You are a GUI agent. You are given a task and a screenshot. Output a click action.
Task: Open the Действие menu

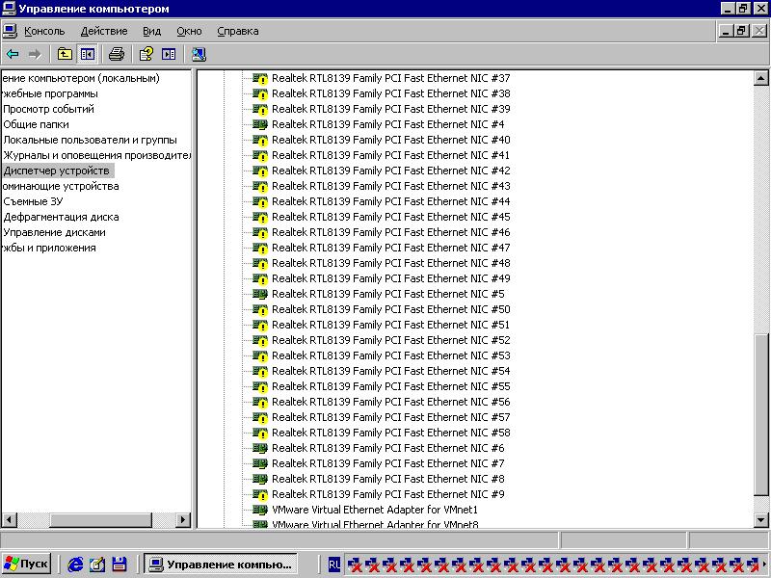click(x=103, y=31)
